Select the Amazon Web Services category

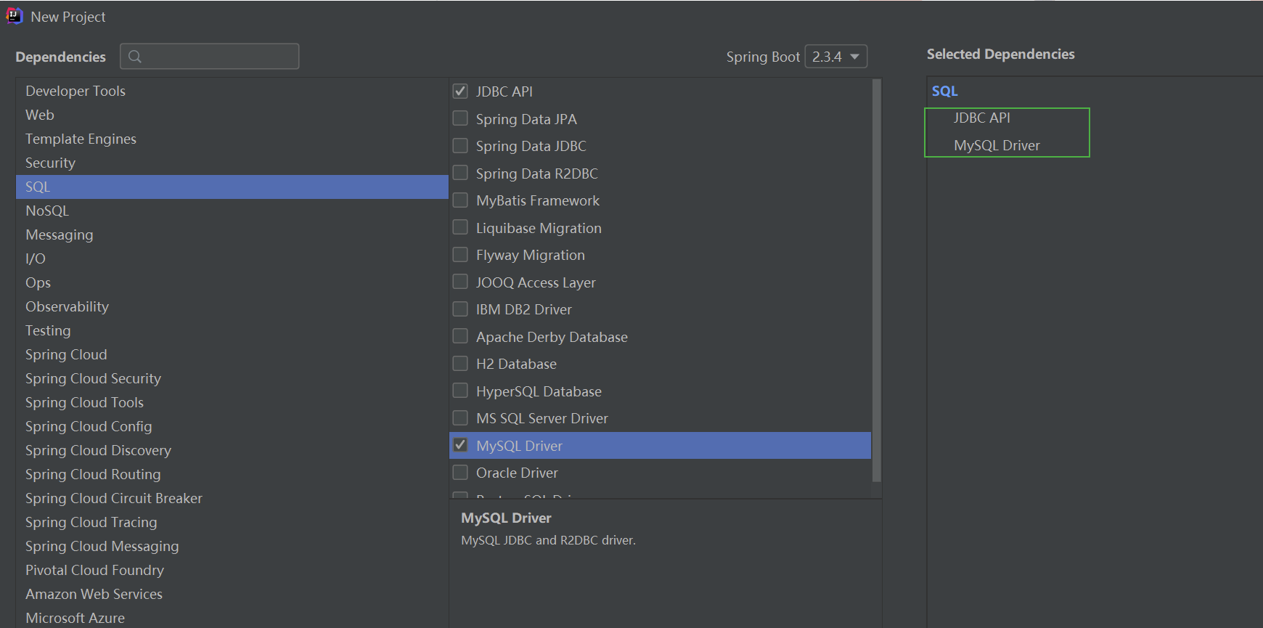(232, 594)
